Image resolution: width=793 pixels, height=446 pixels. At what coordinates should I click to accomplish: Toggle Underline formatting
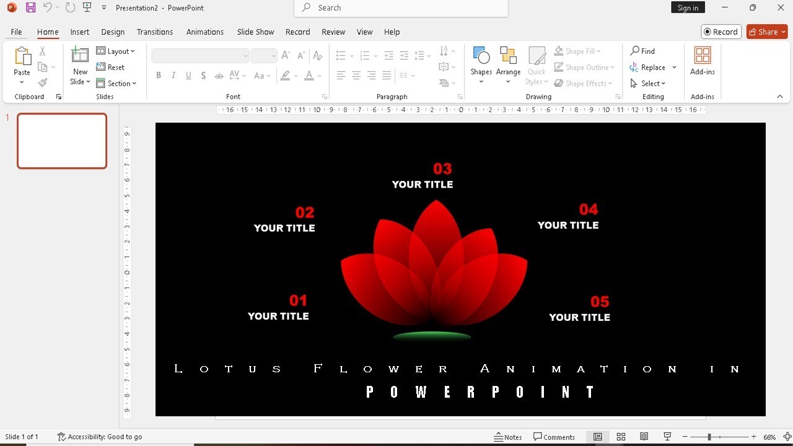pyautogui.click(x=188, y=76)
